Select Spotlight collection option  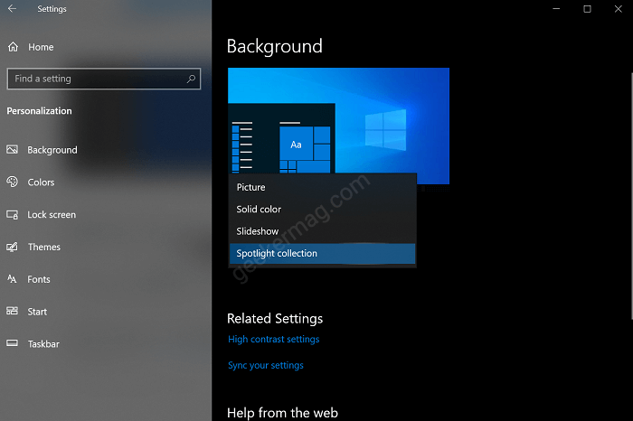tap(323, 253)
